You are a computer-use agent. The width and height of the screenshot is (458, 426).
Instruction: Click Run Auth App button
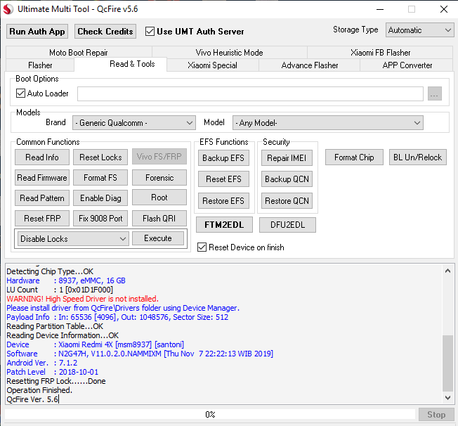click(37, 32)
